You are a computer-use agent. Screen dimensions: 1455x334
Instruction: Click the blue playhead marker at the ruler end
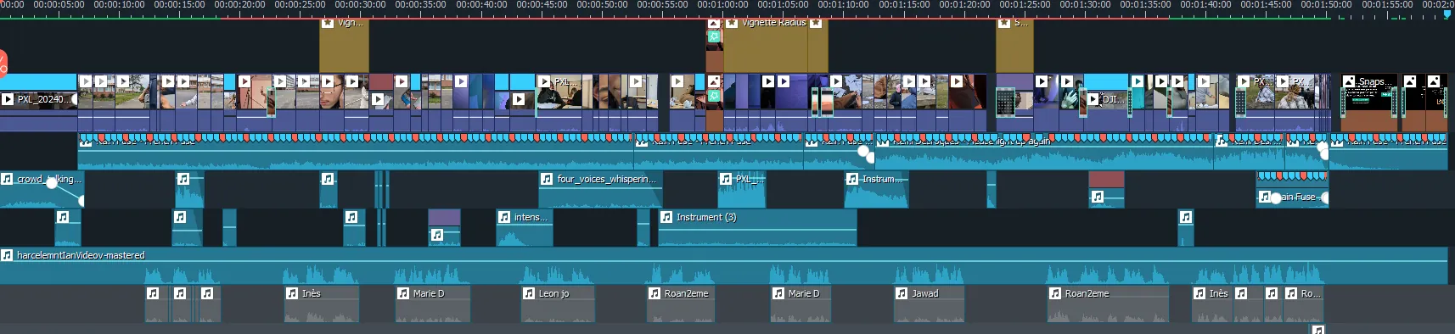[x=1447, y=14]
